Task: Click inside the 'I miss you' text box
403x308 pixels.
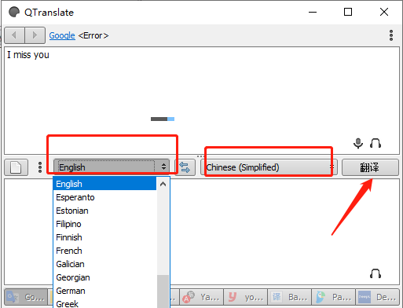Action: coord(202,101)
